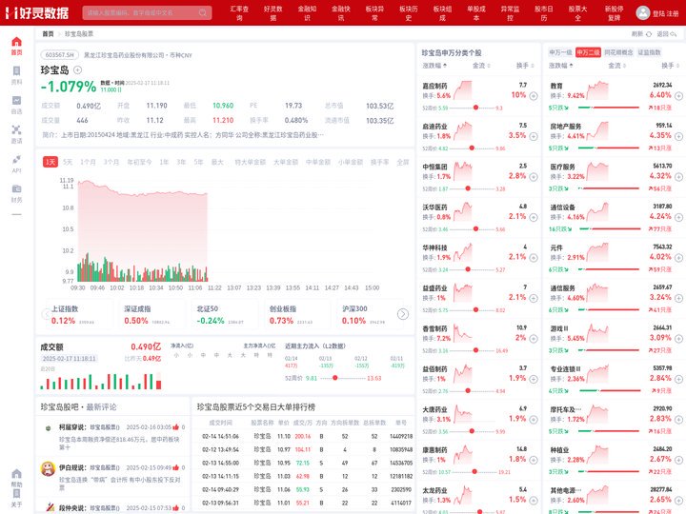Add 元件 sector with its plus icon
Screen dimensions: 686x514
[x=678, y=258]
